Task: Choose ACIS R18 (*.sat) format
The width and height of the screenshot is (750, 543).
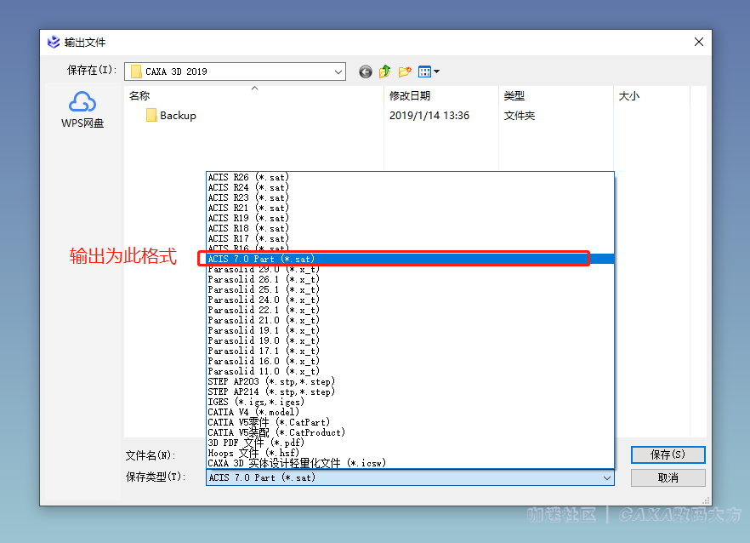Action: pyautogui.click(x=410, y=228)
